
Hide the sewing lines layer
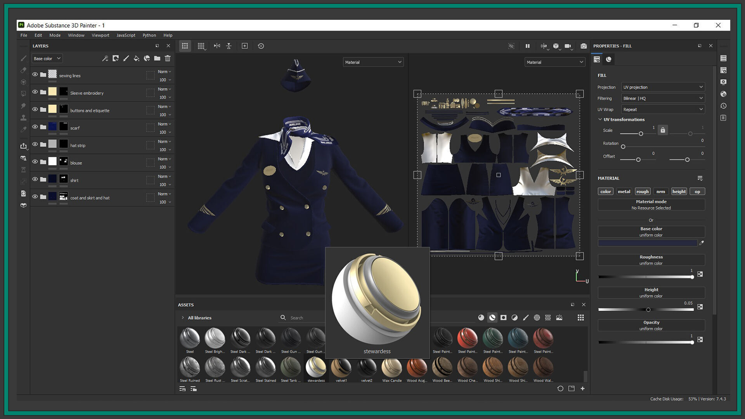35,74
